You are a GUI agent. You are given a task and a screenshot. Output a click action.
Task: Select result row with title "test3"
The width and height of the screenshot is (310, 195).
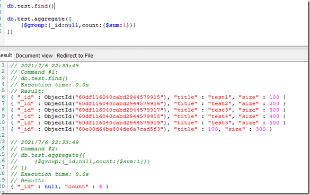[x=148, y=110]
